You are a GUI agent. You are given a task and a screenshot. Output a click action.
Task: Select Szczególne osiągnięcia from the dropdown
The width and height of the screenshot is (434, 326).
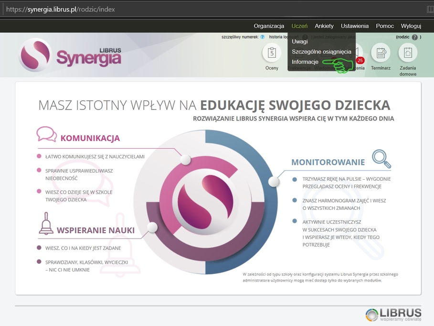321,52
